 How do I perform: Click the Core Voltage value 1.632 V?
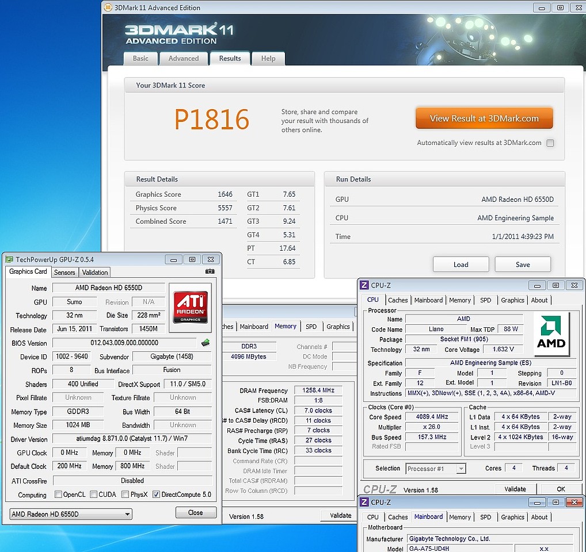(x=503, y=350)
